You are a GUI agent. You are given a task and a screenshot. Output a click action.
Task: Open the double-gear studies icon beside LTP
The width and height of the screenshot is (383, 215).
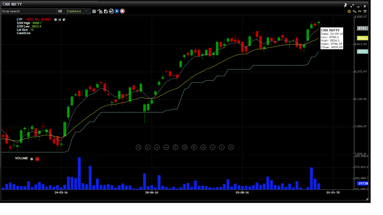tap(60, 20)
